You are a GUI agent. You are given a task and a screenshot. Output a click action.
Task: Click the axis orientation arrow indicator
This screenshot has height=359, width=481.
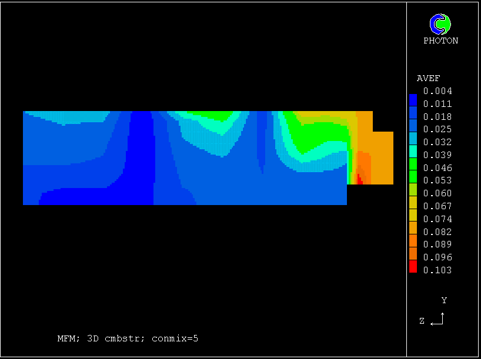pos(437,320)
